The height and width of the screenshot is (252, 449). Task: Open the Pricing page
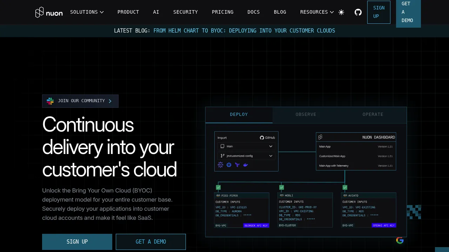tap(222, 12)
